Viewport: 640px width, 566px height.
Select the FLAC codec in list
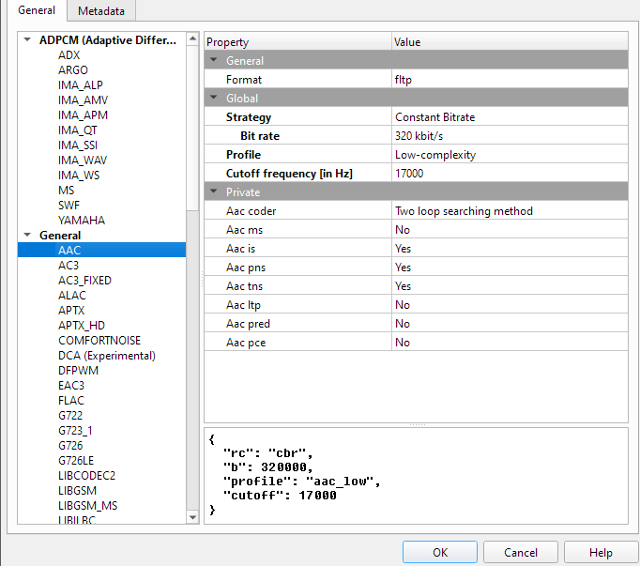pos(71,401)
